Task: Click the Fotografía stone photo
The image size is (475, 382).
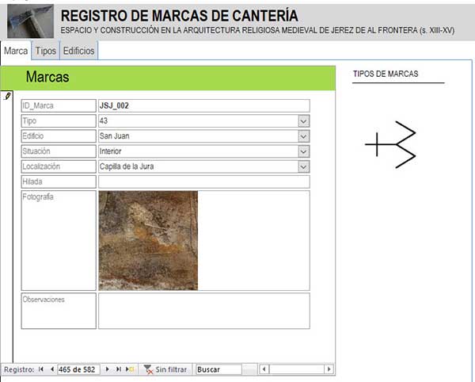Action: pos(148,240)
